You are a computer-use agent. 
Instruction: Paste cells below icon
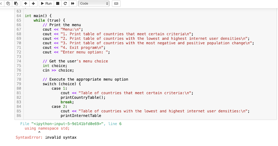point(16,3)
